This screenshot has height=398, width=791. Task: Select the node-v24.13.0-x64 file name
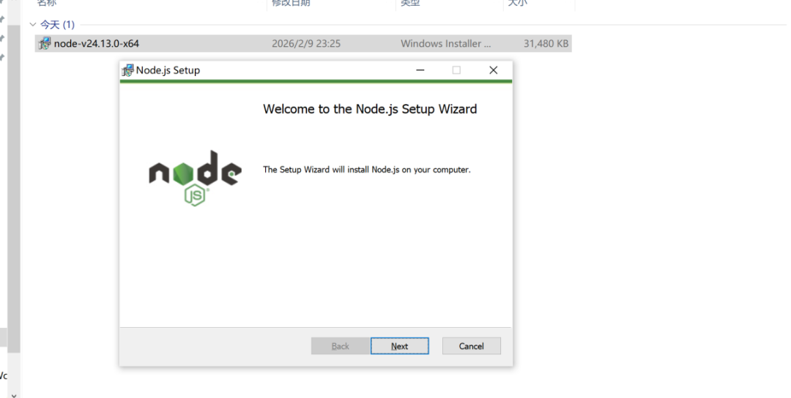[97, 43]
